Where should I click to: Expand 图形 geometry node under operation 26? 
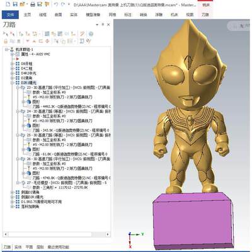click(x=23, y=173)
